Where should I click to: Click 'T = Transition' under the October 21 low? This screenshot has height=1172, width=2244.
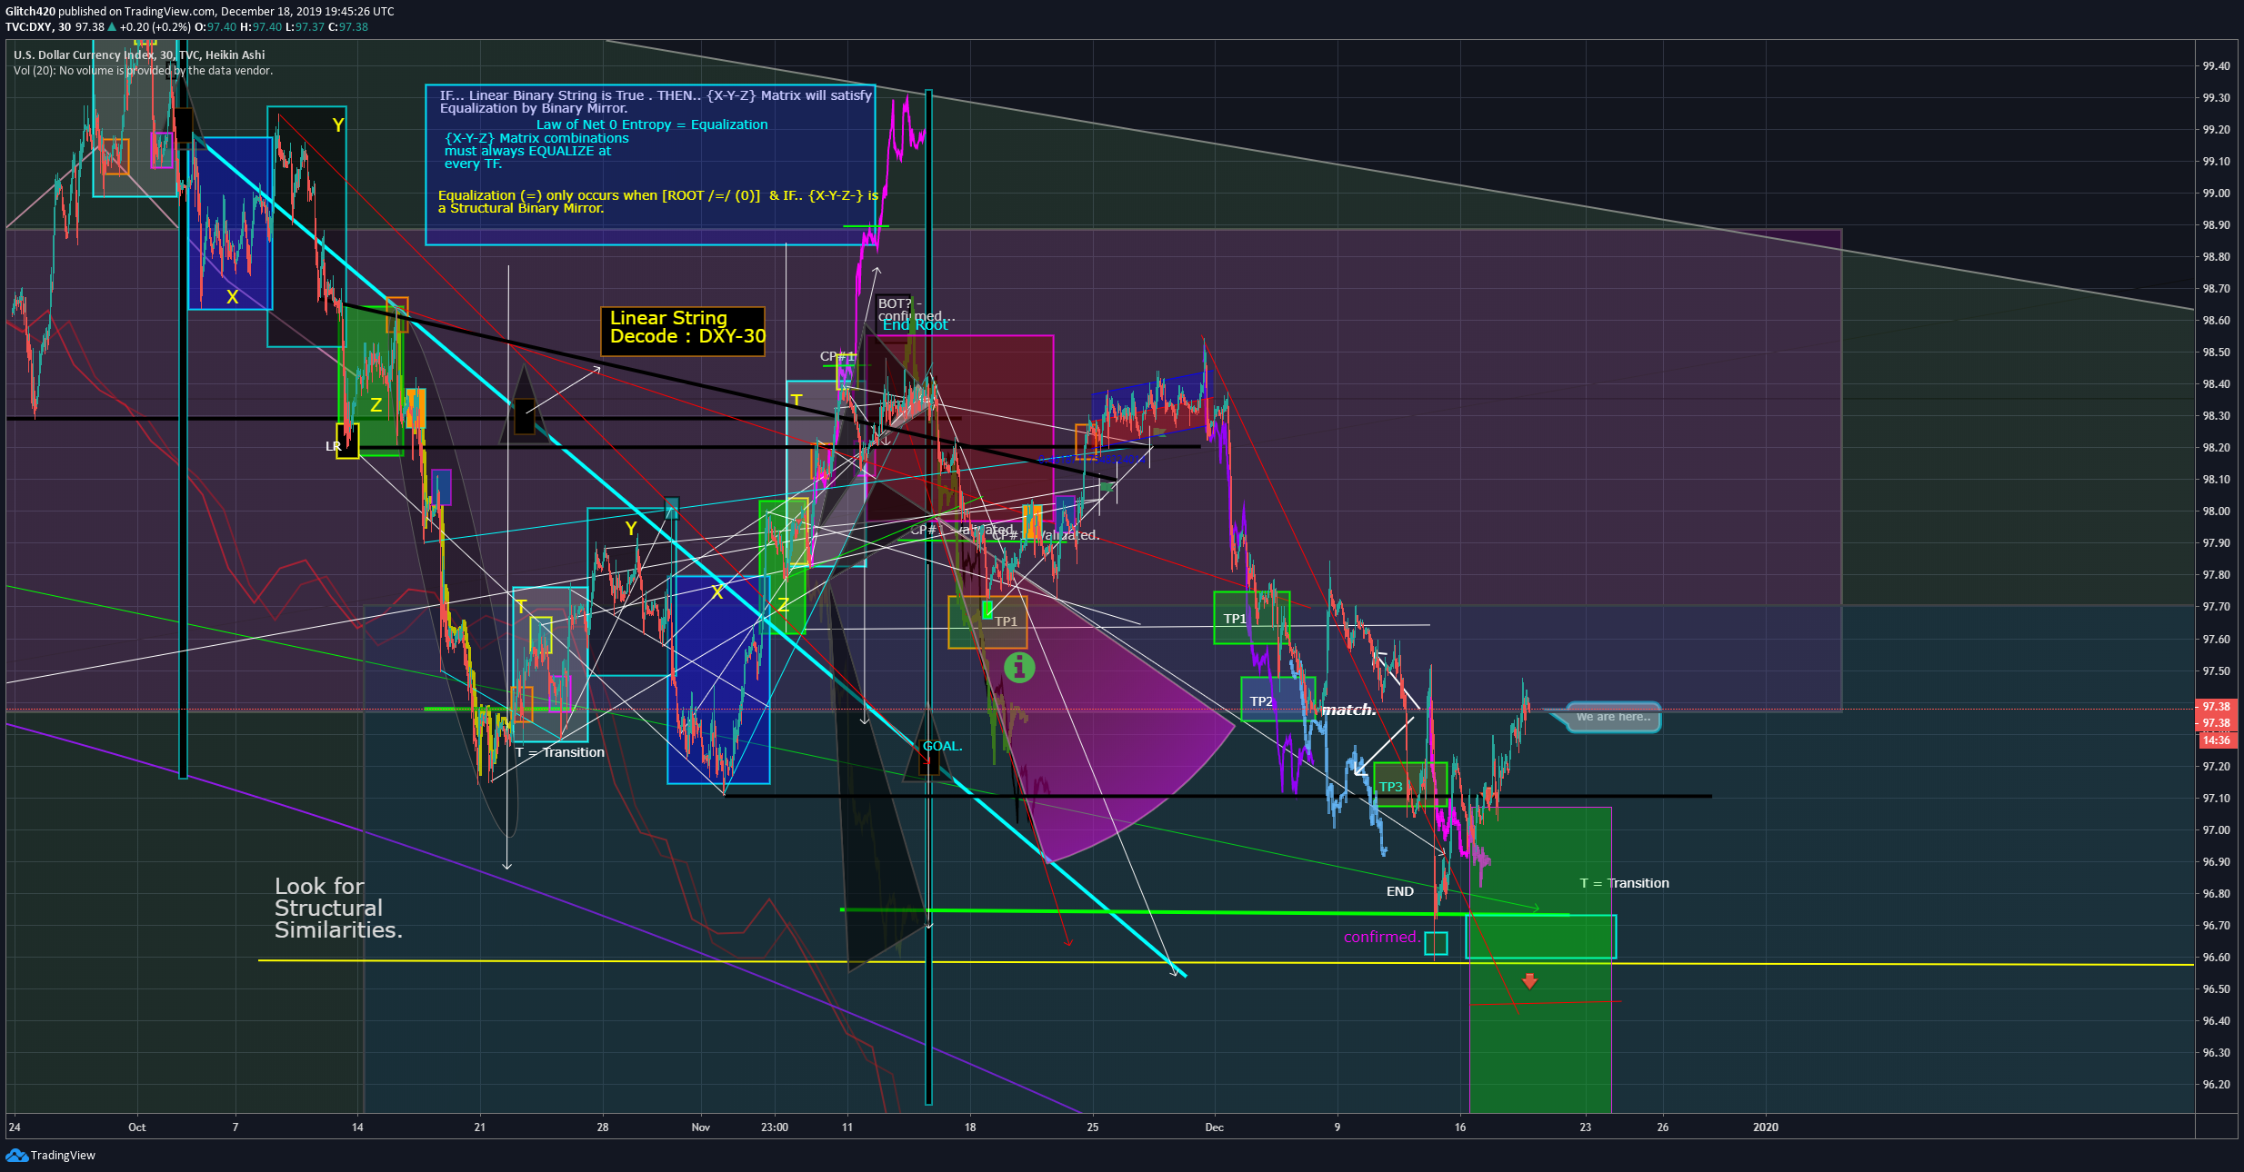559,752
